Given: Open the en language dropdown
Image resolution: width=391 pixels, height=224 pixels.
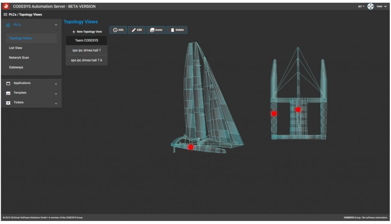Looking at the screenshot, I should [361, 6].
